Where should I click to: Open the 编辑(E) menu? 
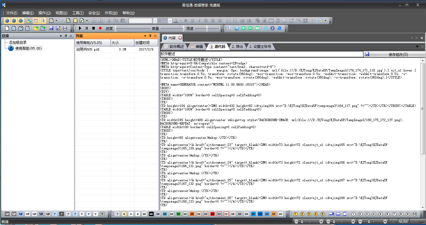pyautogui.click(x=28, y=13)
